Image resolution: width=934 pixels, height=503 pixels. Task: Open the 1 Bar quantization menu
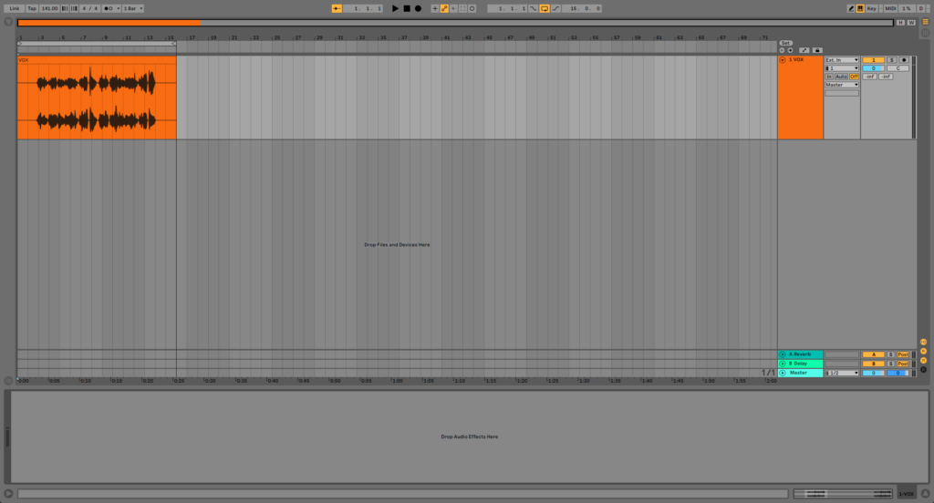tap(133, 8)
